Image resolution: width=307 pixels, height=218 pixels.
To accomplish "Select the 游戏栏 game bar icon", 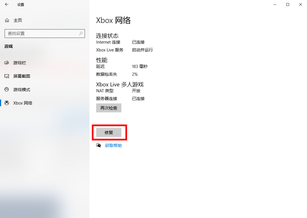I will coord(7,63).
